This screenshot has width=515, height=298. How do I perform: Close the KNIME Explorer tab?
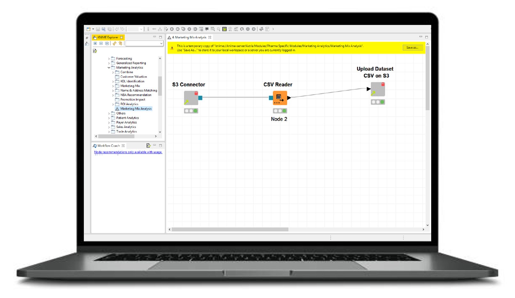122,37
